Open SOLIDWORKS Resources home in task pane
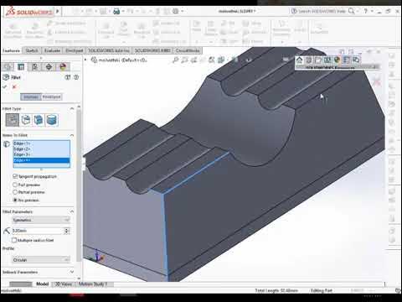 (300, 60)
